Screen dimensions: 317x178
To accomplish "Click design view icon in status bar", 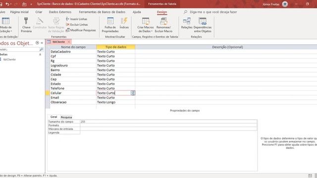I will click(x=310, y=176).
